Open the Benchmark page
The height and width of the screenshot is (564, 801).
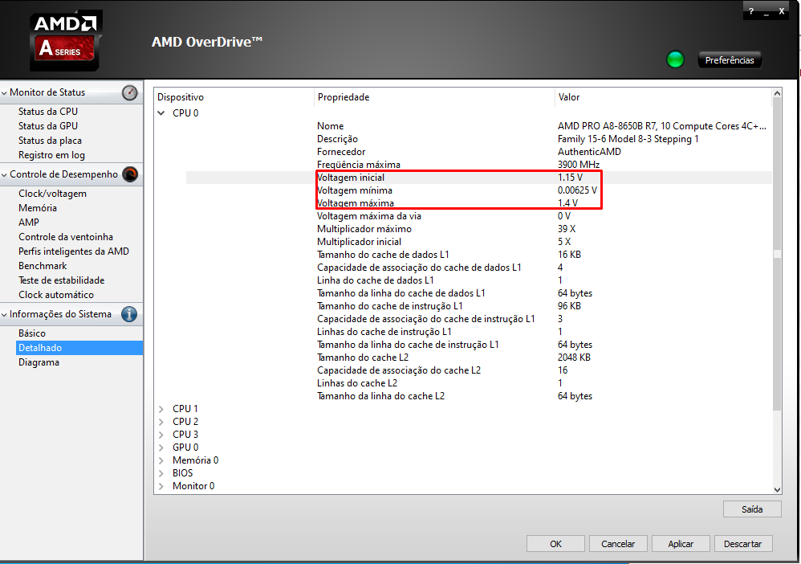click(x=43, y=266)
